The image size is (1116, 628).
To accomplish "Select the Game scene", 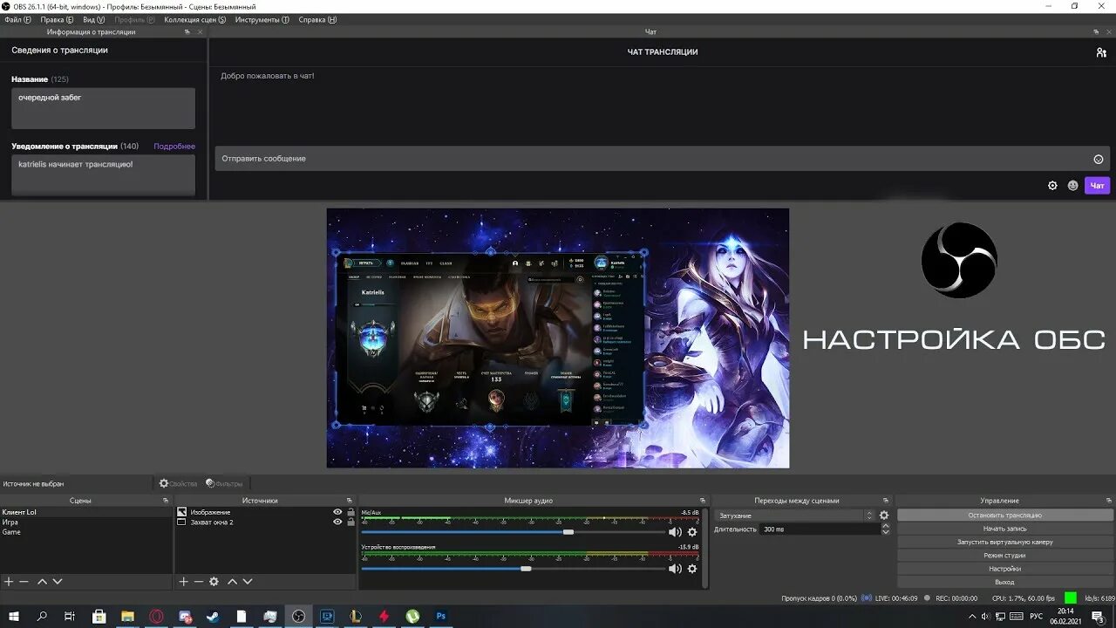I will coord(85,531).
